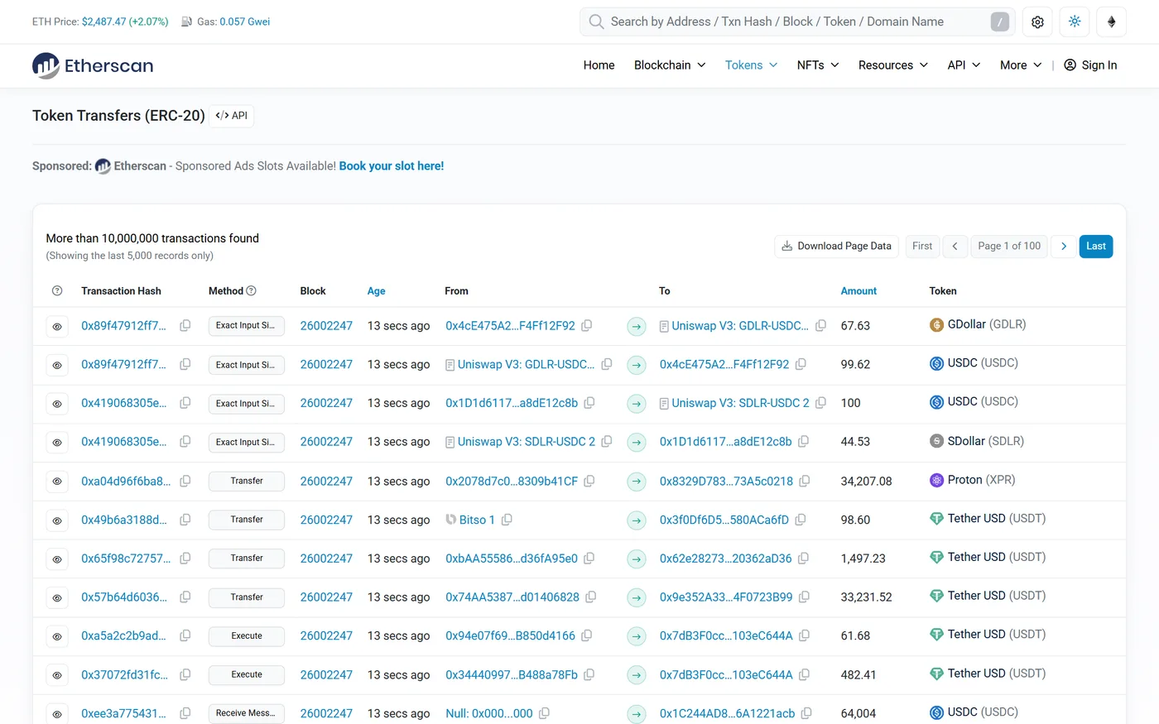This screenshot has height=724, width=1159.
Task: Click the help icon beside Method header
Action: click(251, 290)
